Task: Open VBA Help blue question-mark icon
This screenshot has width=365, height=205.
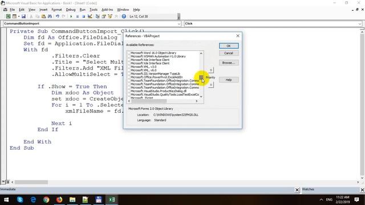Action: (x=124, y=17)
